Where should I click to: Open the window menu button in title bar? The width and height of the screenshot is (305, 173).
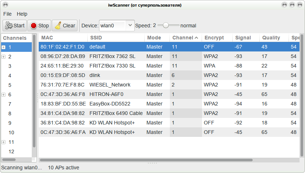(x=6, y=5)
